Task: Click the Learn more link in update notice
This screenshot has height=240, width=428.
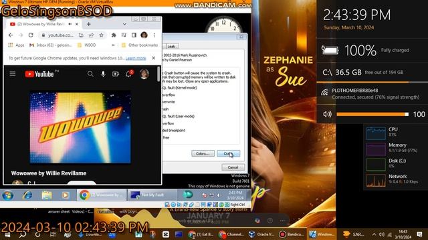Action: (136, 58)
